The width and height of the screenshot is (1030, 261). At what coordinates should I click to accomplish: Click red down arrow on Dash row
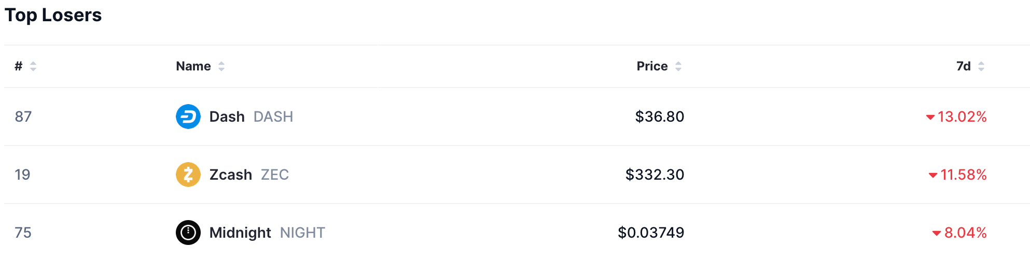(x=930, y=117)
